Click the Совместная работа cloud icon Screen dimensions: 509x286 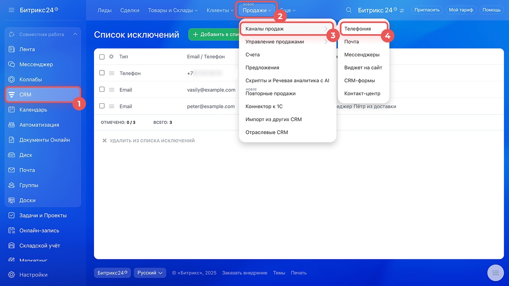[x=12, y=35]
